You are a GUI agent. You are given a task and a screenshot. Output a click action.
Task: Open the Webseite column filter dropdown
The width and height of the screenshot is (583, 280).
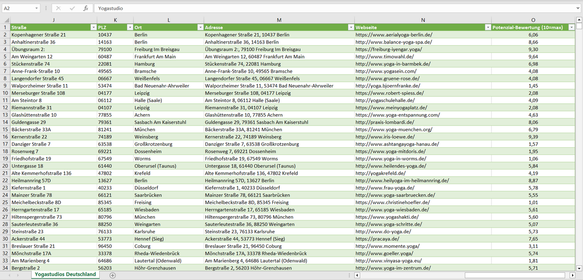click(x=487, y=27)
